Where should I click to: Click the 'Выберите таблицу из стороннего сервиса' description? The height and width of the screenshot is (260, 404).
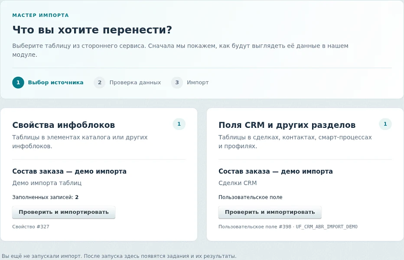click(180, 50)
